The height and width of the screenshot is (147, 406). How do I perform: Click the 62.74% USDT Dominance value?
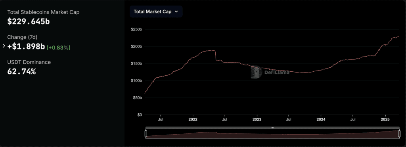tap(21, 71)
